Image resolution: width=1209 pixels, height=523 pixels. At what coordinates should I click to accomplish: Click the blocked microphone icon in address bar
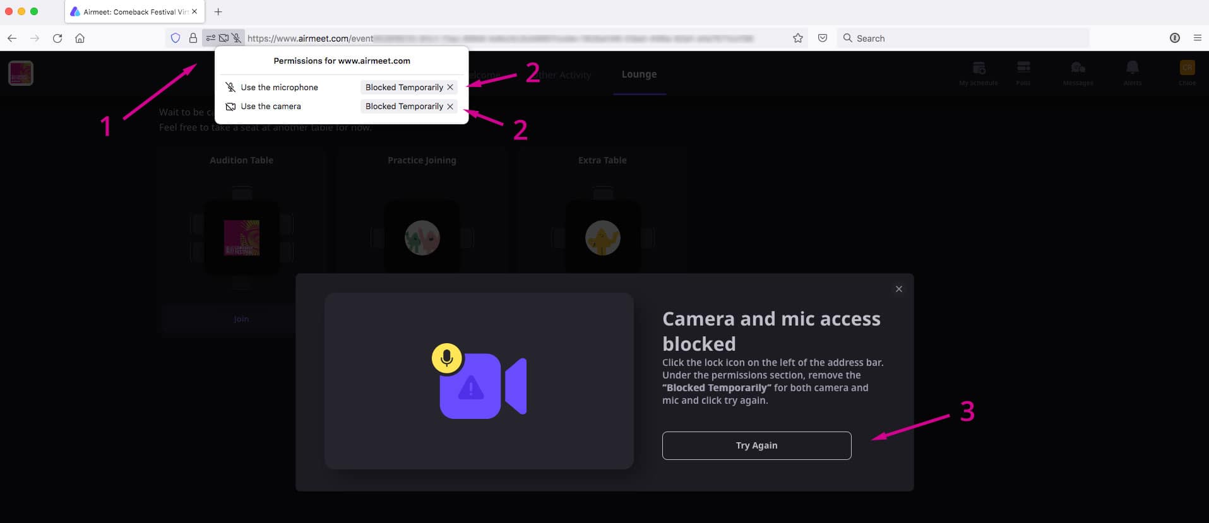pos(237,38)
